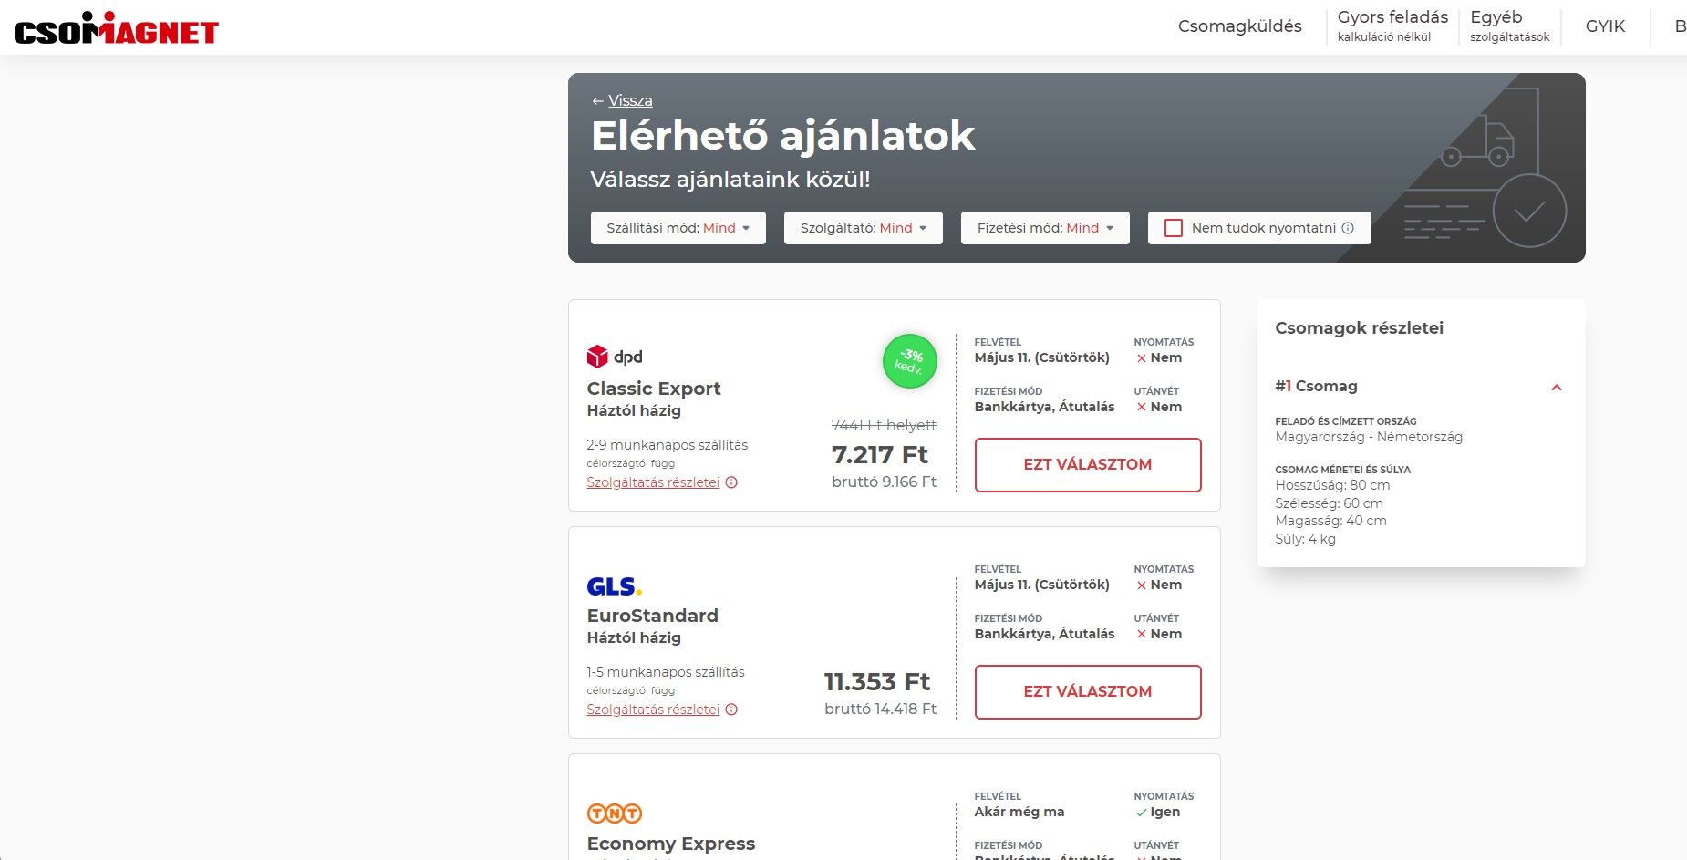This screenshot has width=1687, height=860.
Task: Click Hosszúság: 80 cm value
Action: click(x=1332, y=485)
